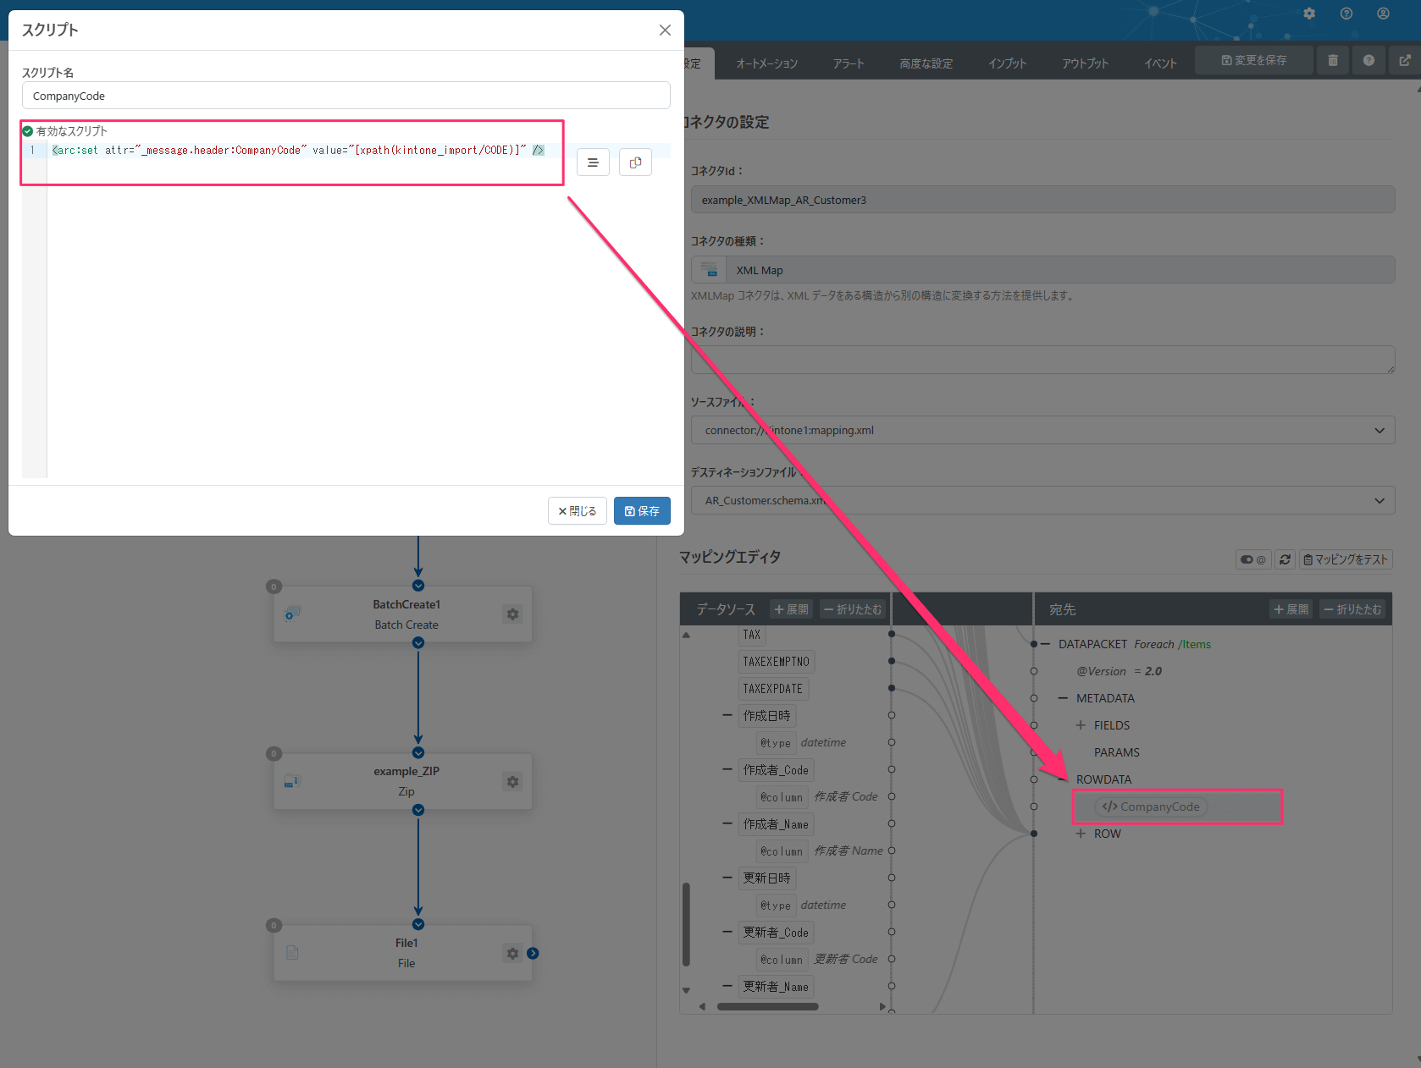The height and width of the screenshot is (1068, 1421).
Task: Click the File1 output arrow connector
Action: pyautogui.click(x=533, y=953)
